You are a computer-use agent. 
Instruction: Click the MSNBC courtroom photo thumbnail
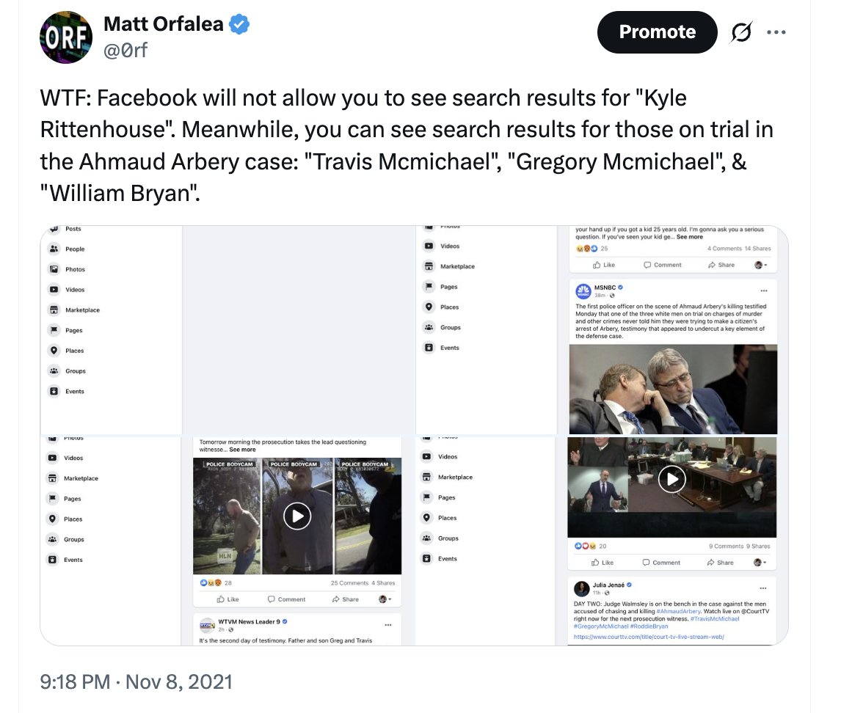pos(671,389)
